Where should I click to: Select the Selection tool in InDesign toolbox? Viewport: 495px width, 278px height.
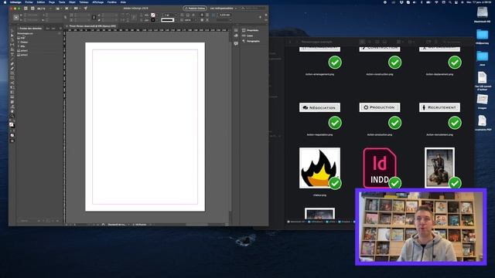[12, 31]
